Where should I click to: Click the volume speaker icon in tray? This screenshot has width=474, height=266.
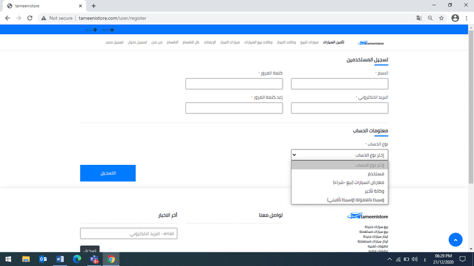(x=415, y=259)
